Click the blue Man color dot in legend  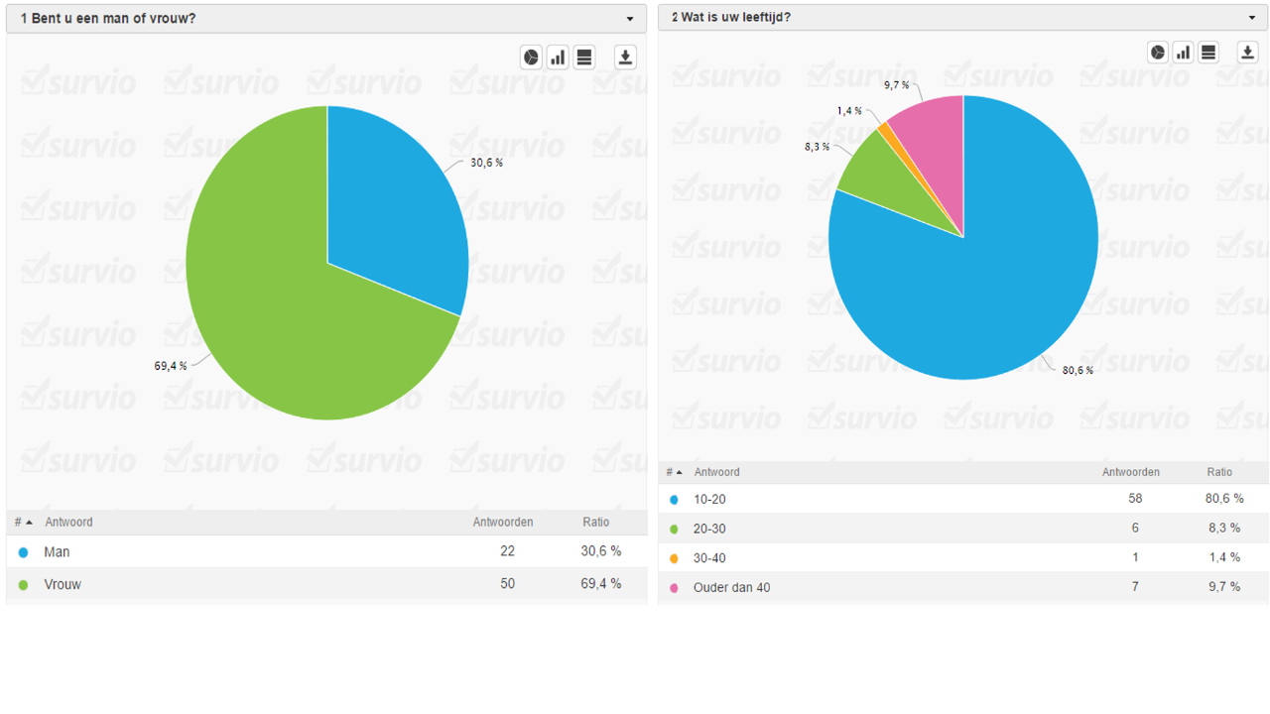23,552
